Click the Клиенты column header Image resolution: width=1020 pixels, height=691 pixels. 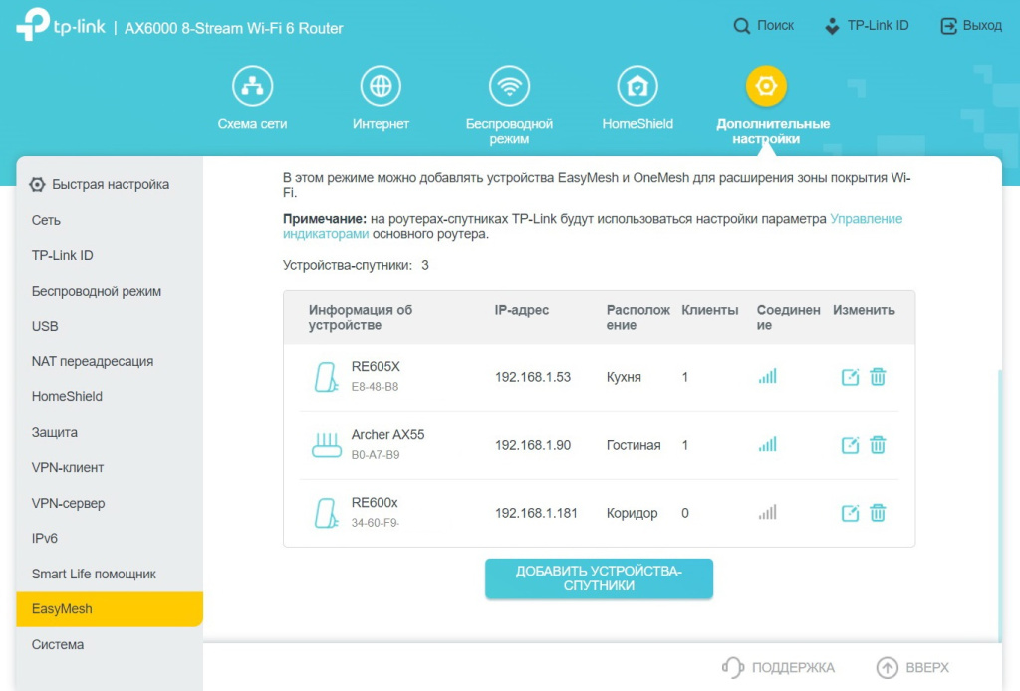pyautogui.click(x=709, y=310)
